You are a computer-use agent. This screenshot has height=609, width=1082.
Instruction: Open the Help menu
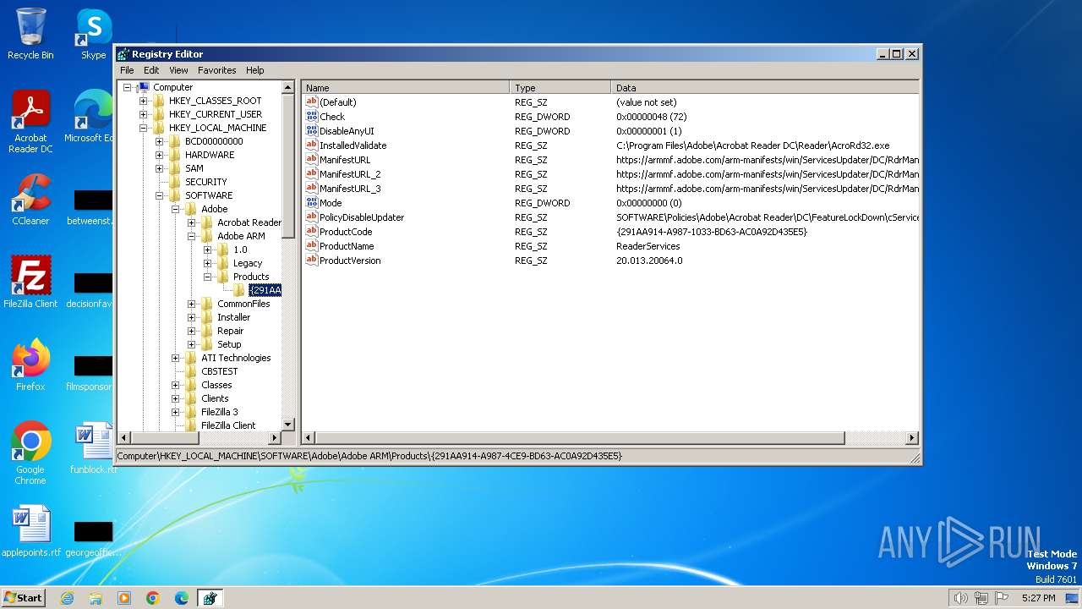pyautogui.click(x=255, y=70)
